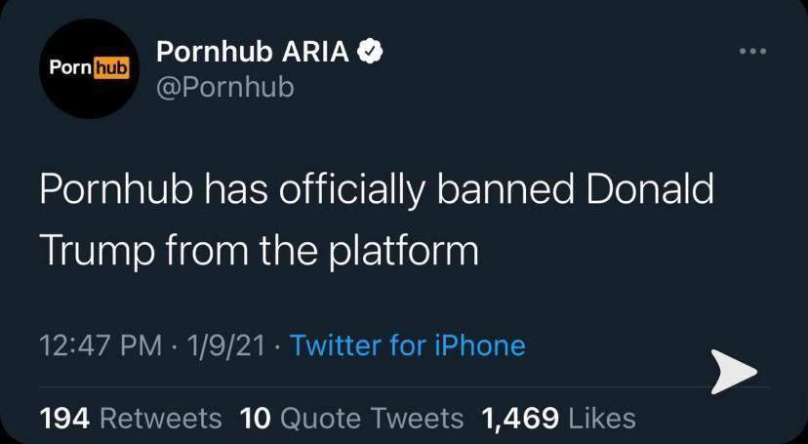Open the Pornhub ARIA display name
Viewport: 808px width, 444px height.
pos(253,52)
